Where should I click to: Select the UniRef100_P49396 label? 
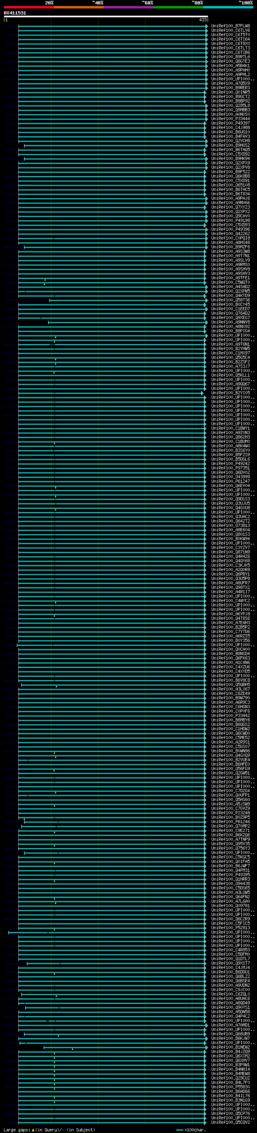tap(230, 229)
